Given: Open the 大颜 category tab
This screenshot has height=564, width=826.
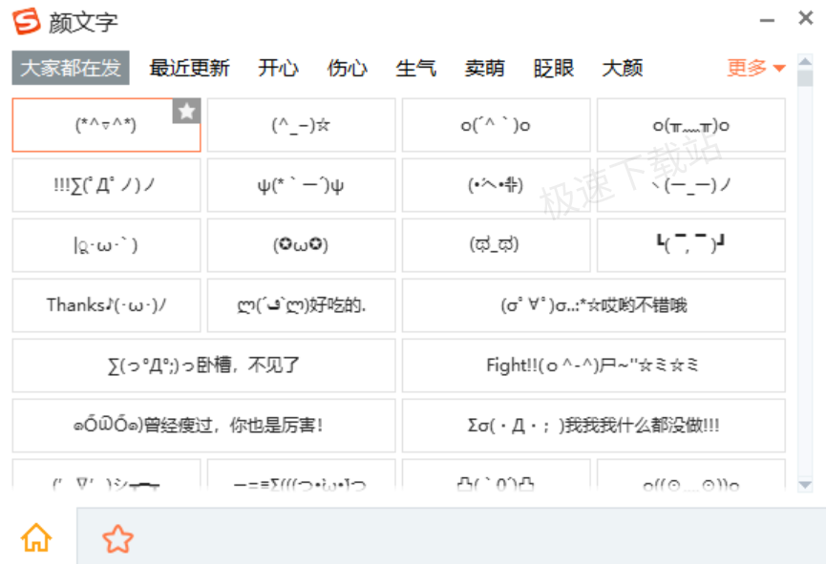Looking at the screenshot, I should pos(623,68).
